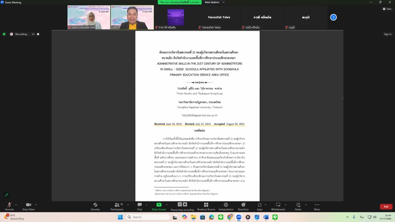Screen dimensions: 395x222
Task: Select the Haneefah Yalee participant tile
Action: (219, 17)
